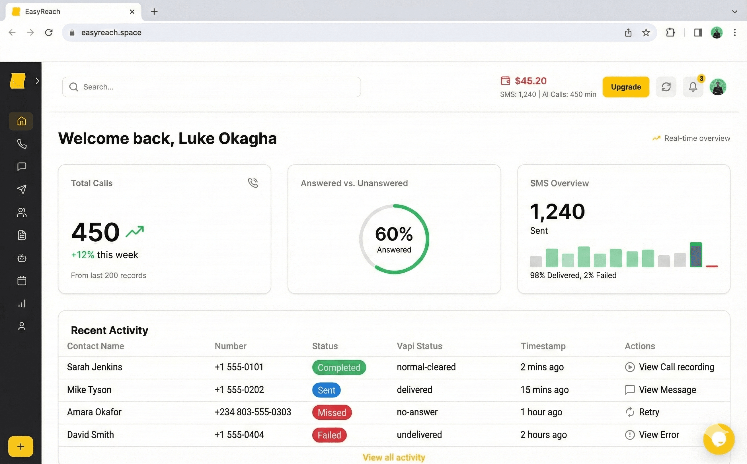Open notifications bell showing 3 alerts
This screenshot has width=747, height=464.
click(693, 87)
